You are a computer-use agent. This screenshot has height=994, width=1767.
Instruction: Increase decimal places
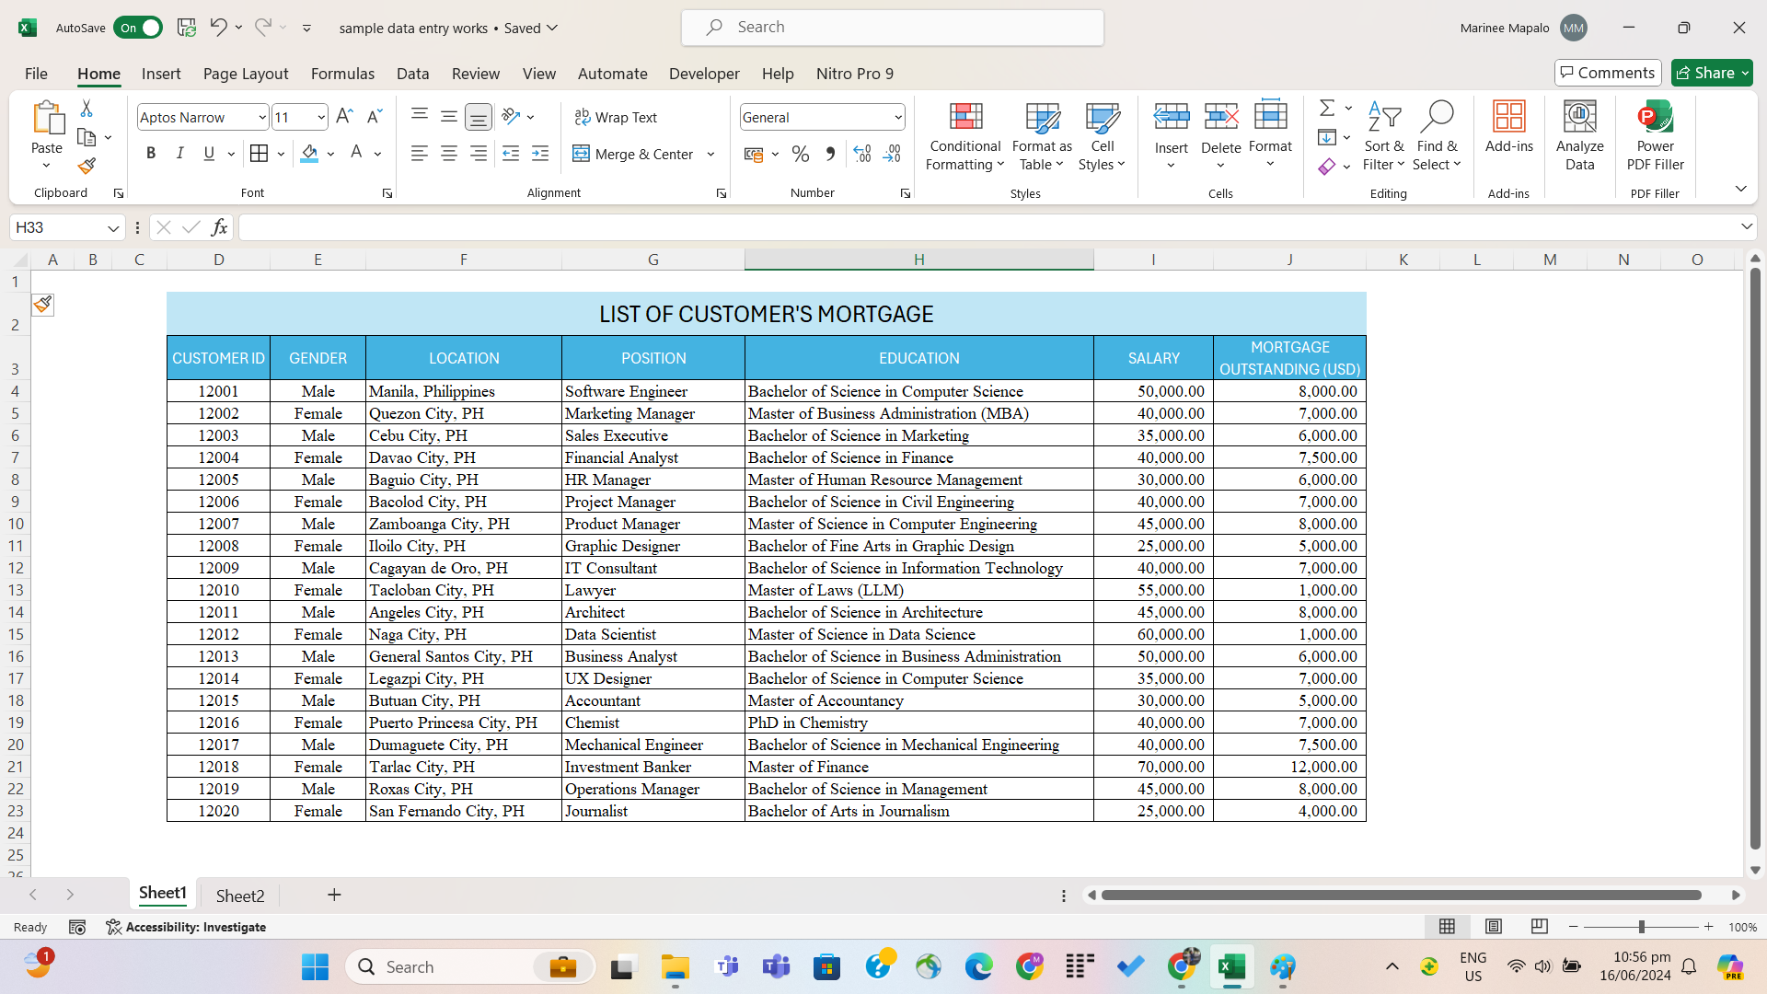(862, 154)
